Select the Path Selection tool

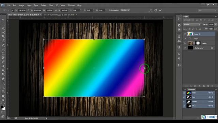(x=3, y=87)
